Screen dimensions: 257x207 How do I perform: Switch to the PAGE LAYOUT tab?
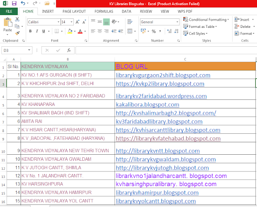coord(74,11)
